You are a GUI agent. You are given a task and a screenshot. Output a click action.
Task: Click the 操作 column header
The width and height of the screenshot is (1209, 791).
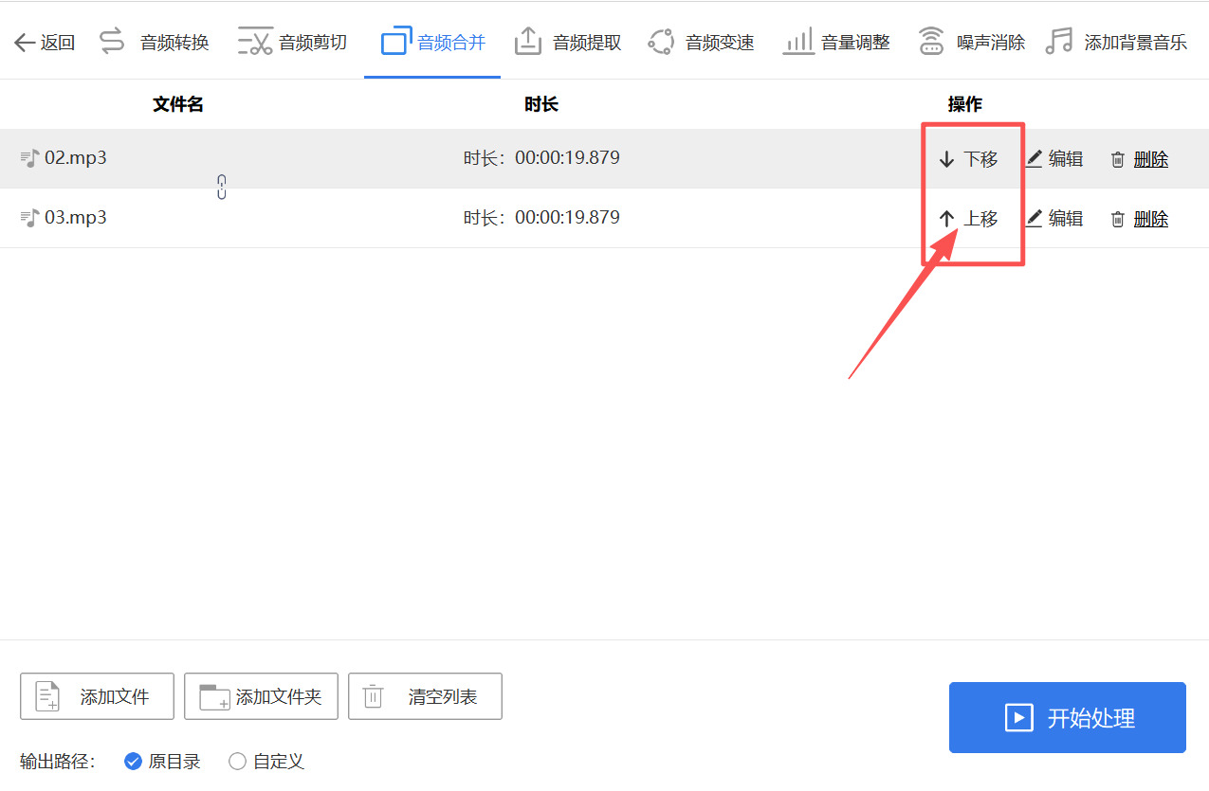(965, 104)
